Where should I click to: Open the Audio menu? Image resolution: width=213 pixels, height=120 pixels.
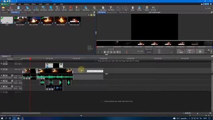coord(41,4)
